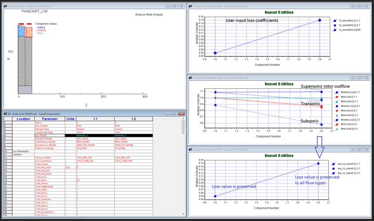Click the top Component Parameter Plot window icon
This screenshot has width=374, height=221.
(191, 6)
